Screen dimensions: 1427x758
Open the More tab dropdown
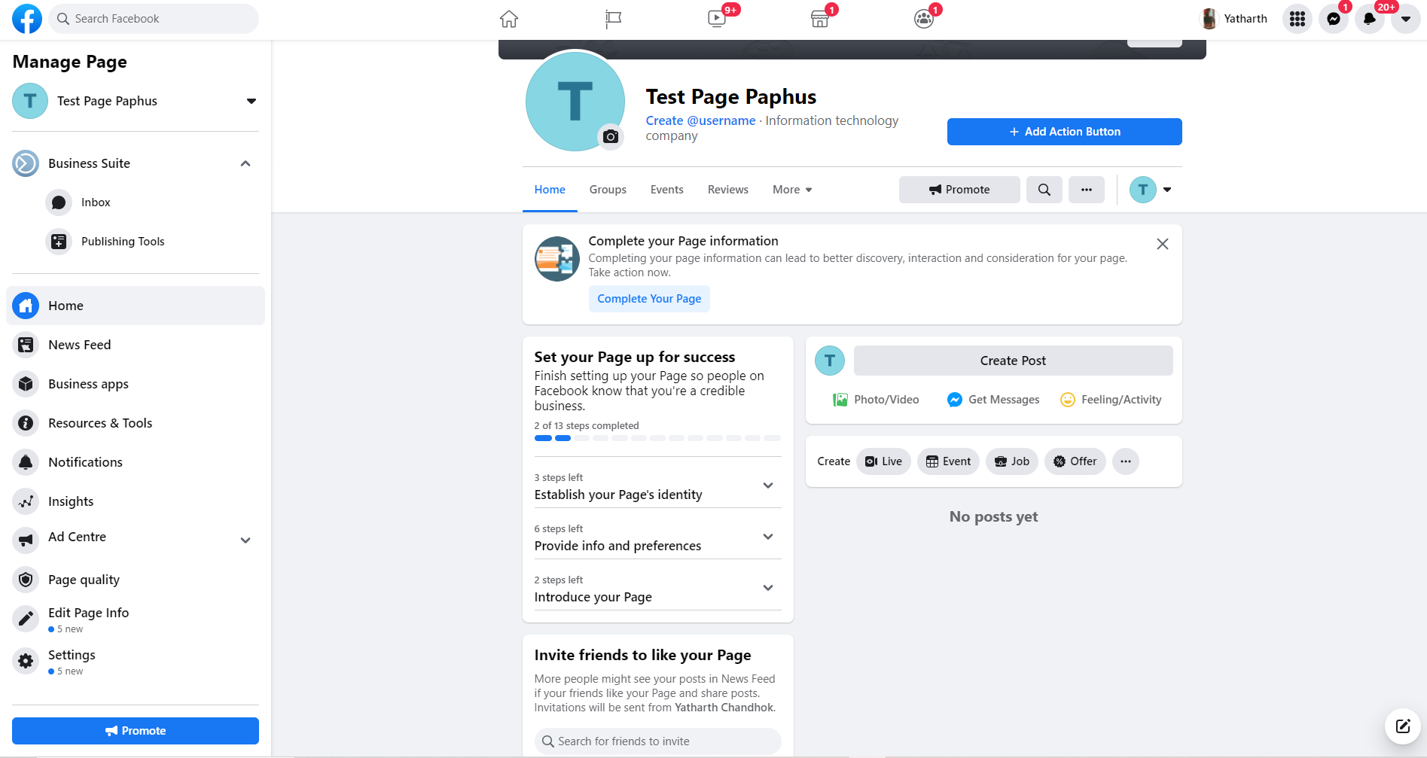pyautogui.click(x=792, y=190)
